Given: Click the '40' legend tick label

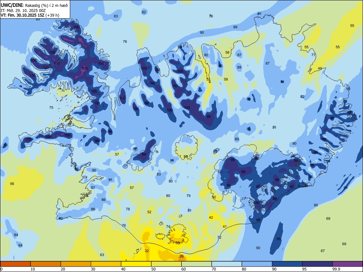Looking at the screenshot, I should (x=123, y=269).
